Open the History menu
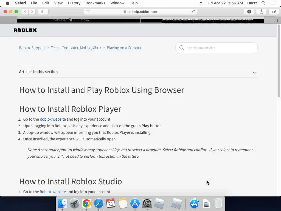 tap(74, 3)
